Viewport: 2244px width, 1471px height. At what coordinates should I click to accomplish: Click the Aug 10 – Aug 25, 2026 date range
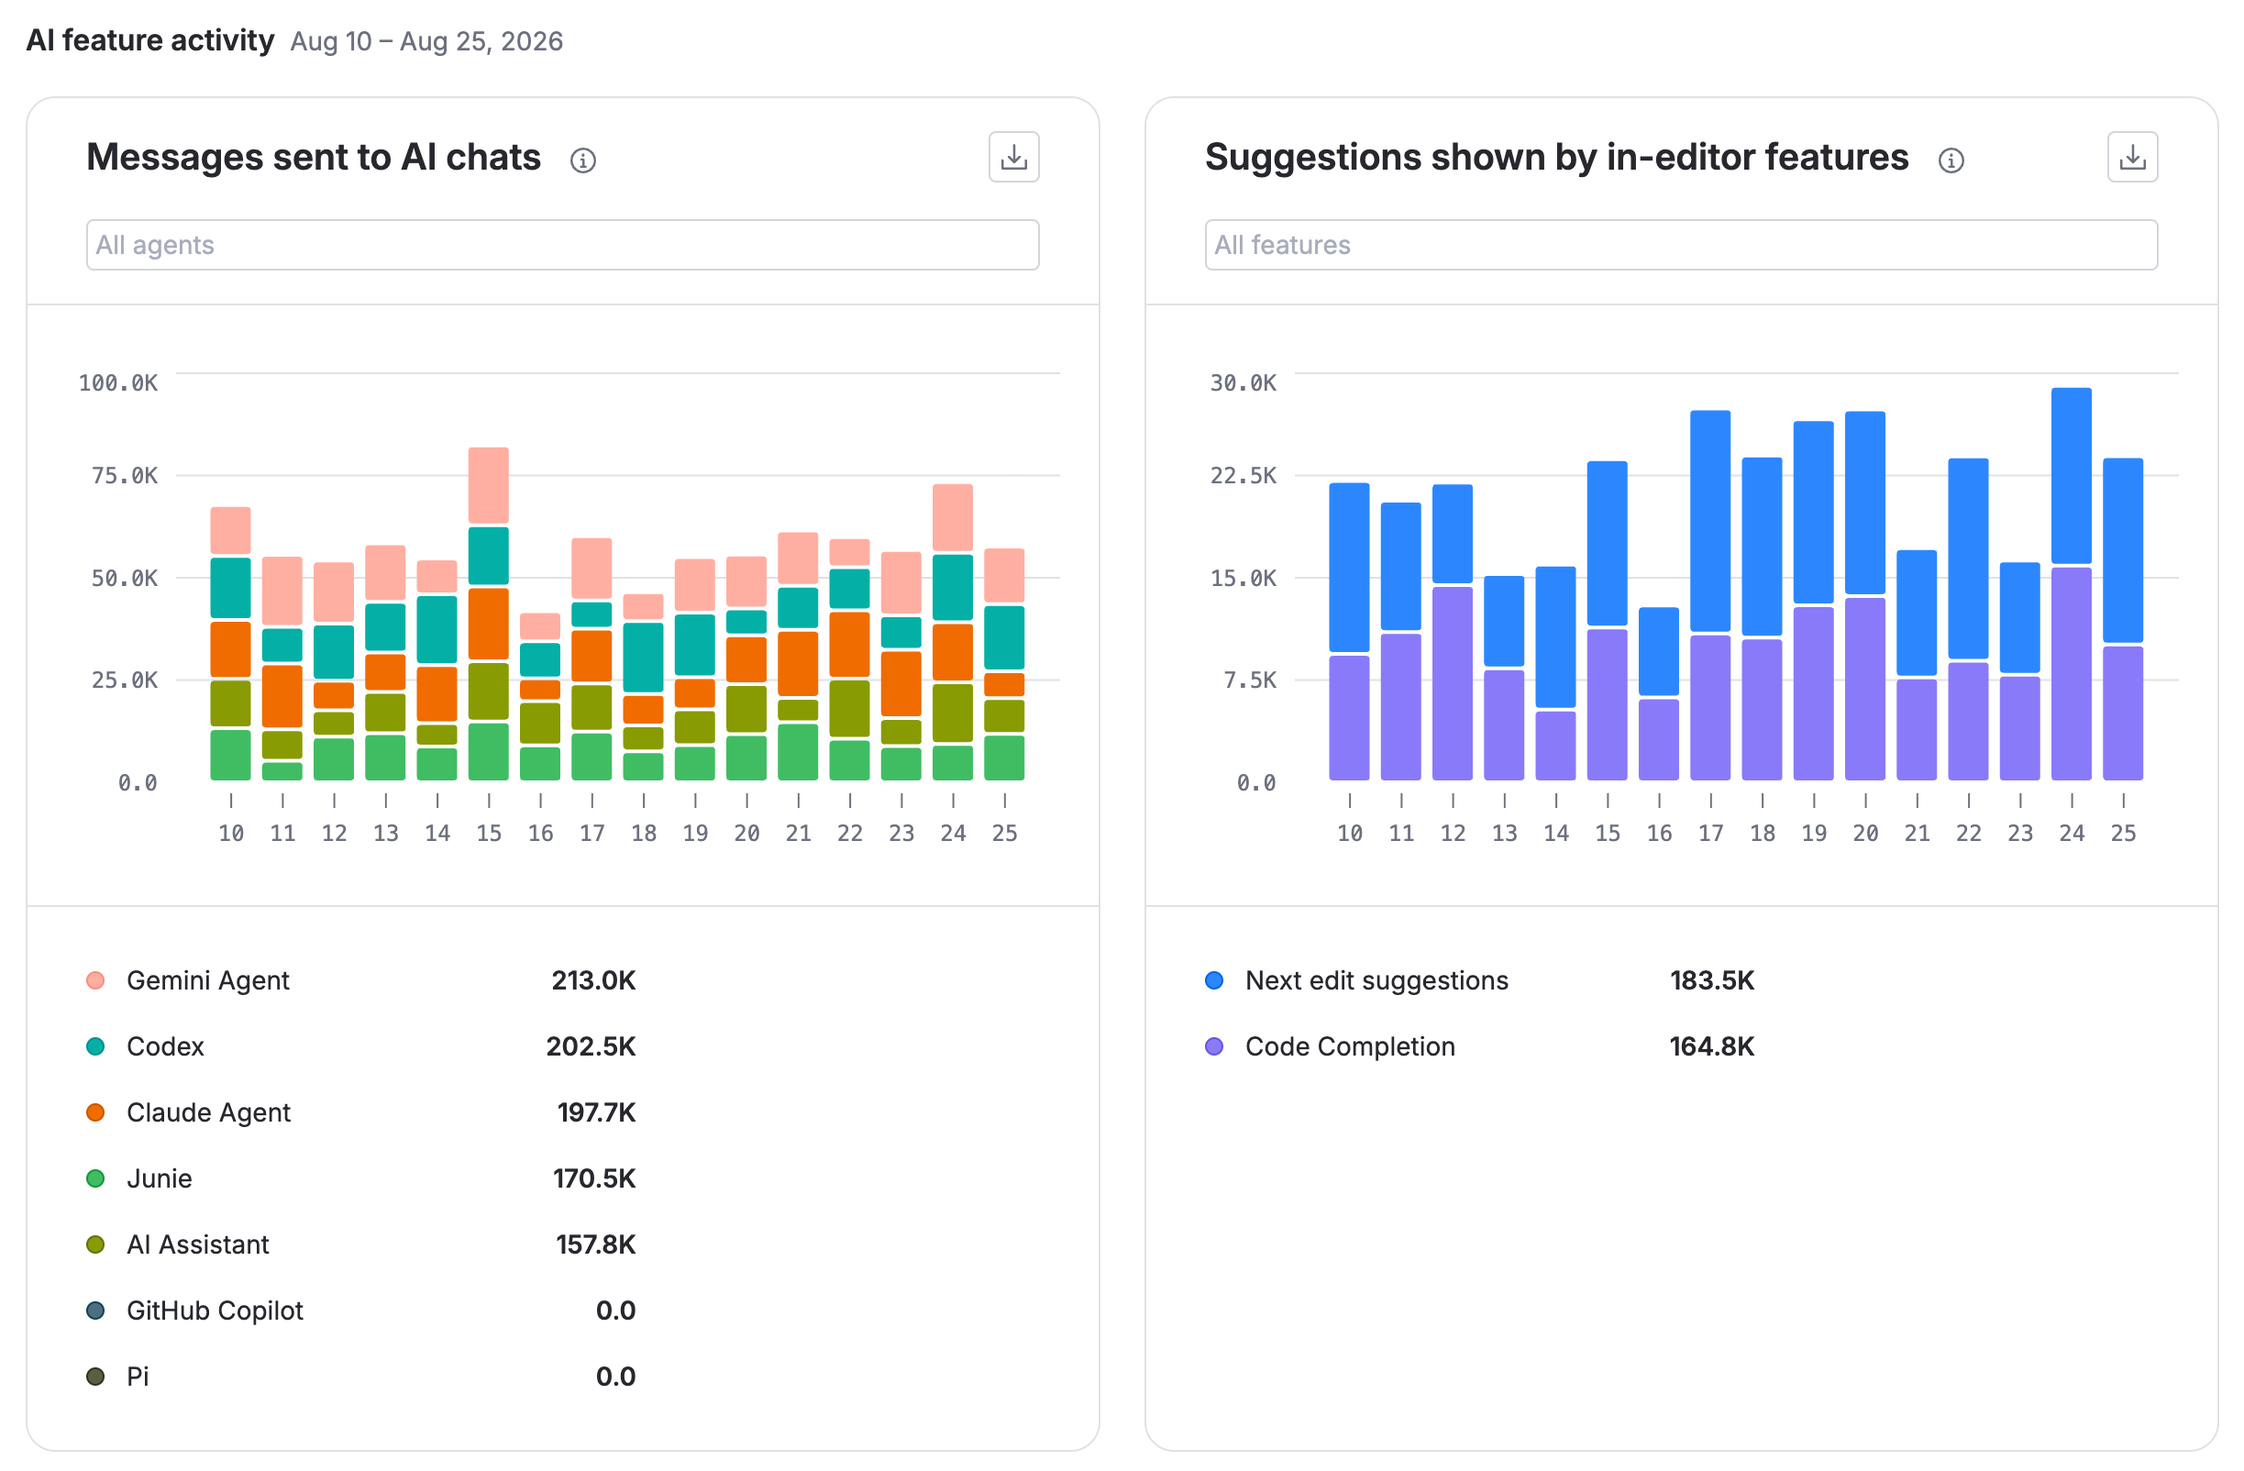pyautogui.click(x=426, y=41)
